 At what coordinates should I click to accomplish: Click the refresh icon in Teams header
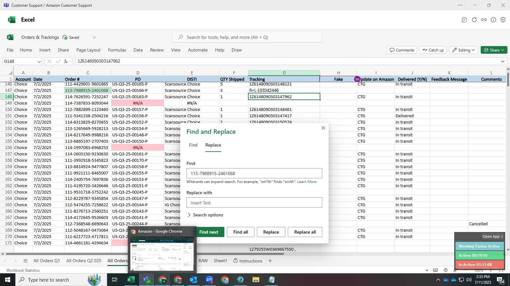[474, 20]
